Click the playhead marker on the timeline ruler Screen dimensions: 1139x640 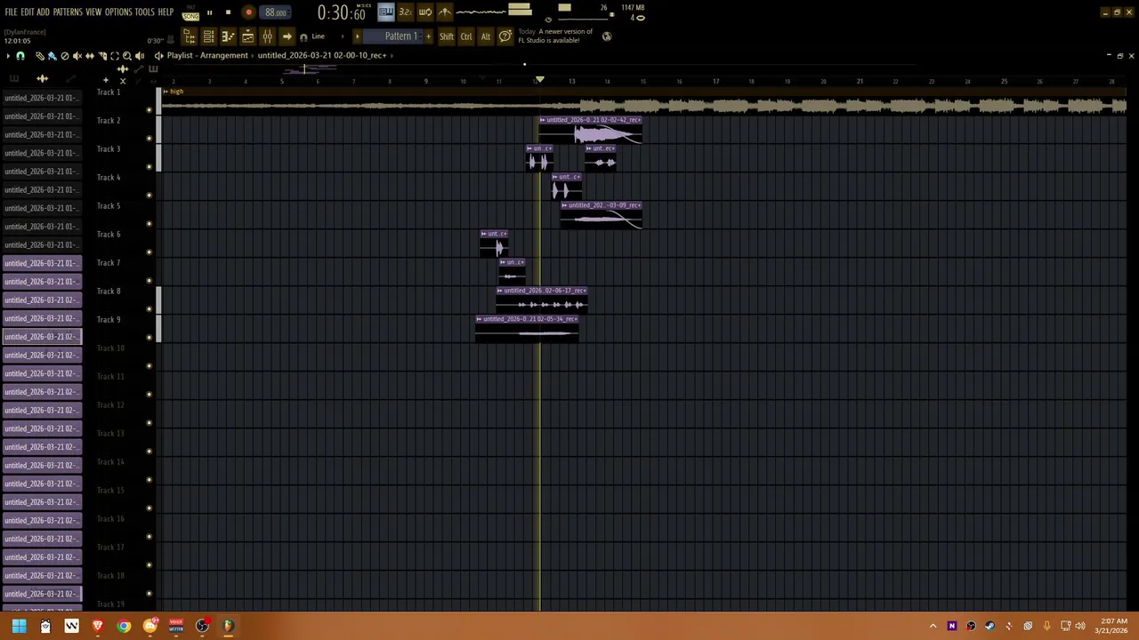(539, 81)
